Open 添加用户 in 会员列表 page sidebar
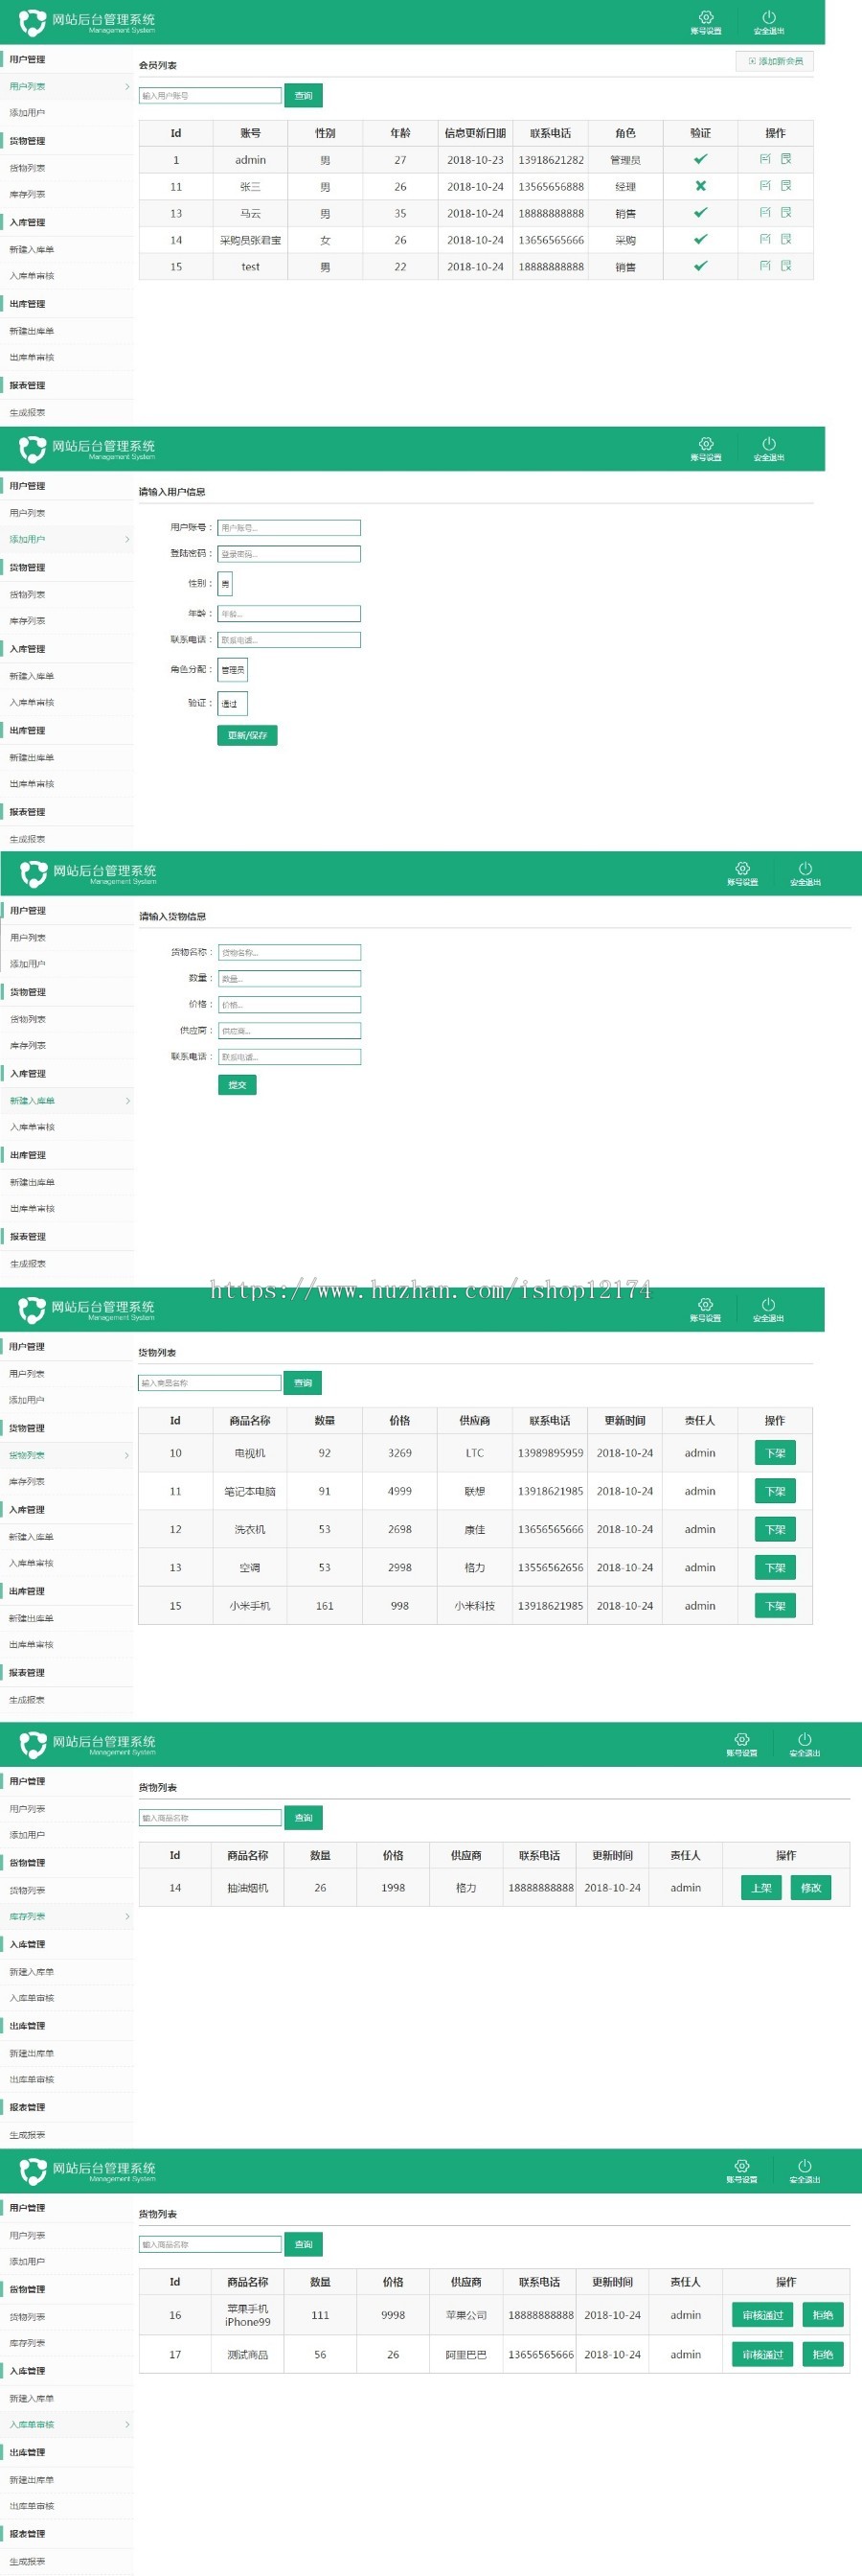 coord(27,113)
